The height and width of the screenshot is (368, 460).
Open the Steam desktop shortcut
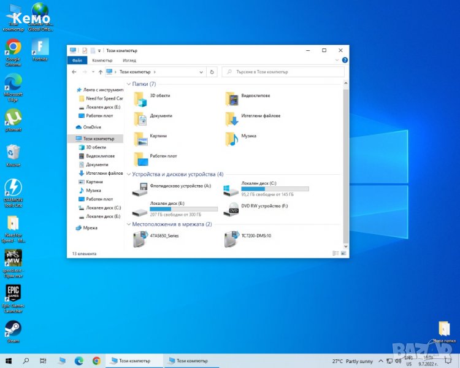click(x=13, y=329)
